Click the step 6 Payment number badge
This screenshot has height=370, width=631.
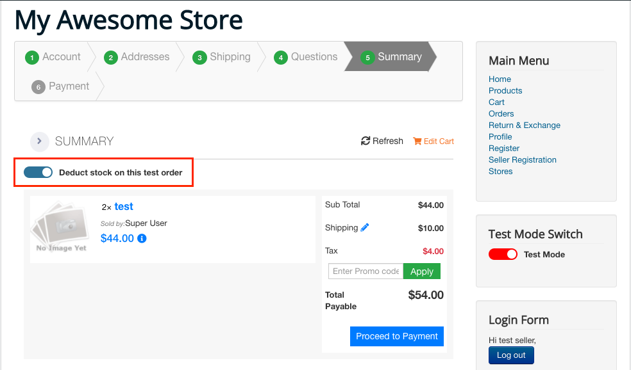tap(38, 87)
